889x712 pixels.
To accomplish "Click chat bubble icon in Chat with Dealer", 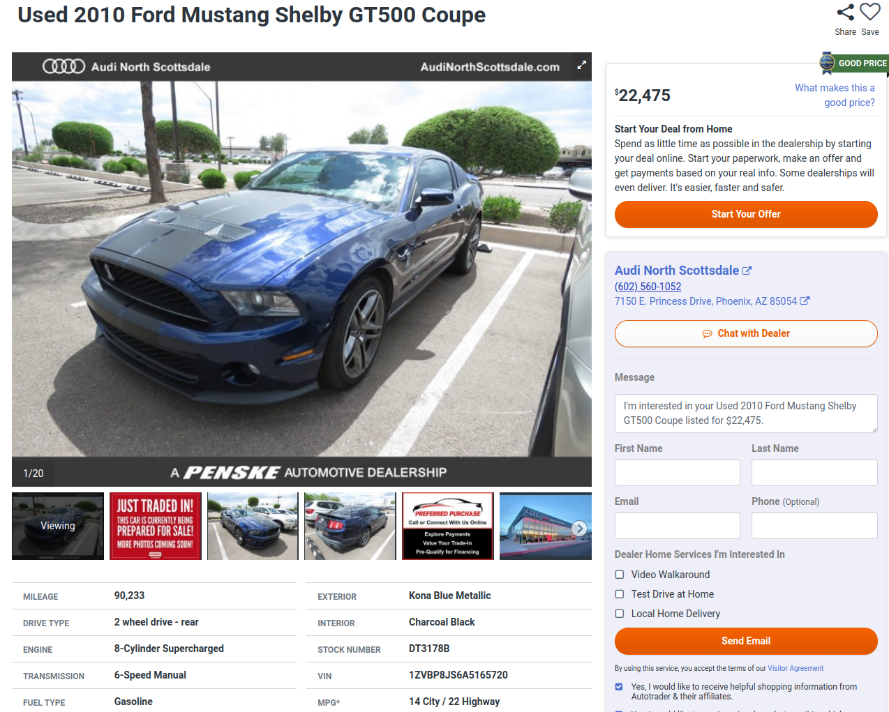I will click(707, 334).
